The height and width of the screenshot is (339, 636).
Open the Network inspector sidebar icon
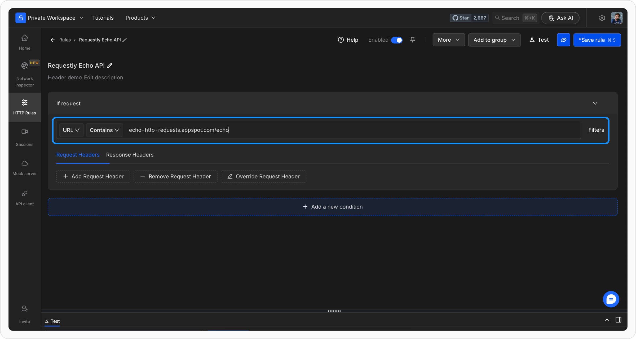(24, 66)
